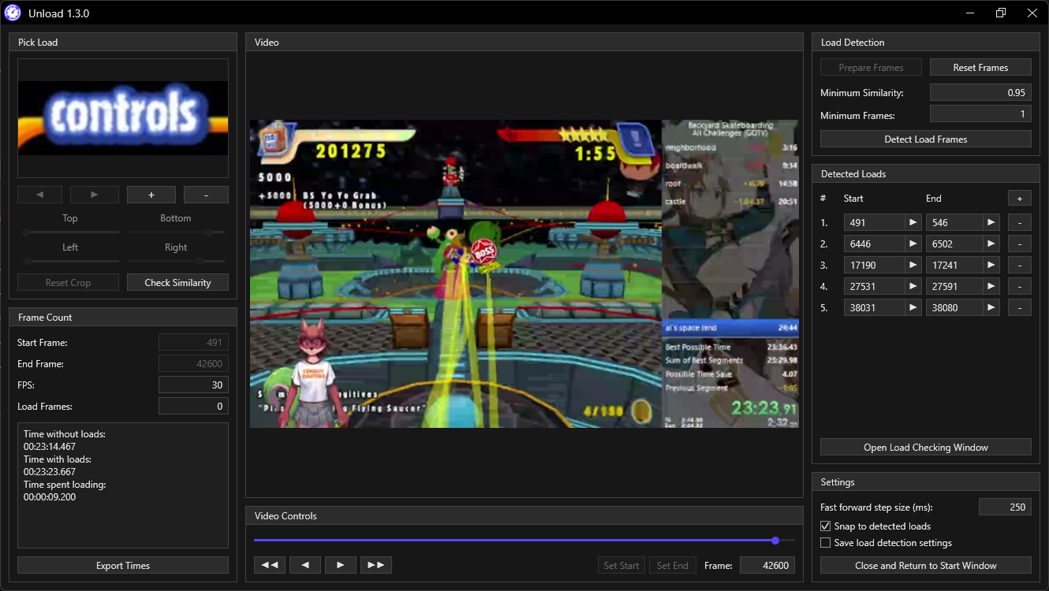Delete detected load row 3
The image size is (1049, 591).
click(x=1020, y=266)
